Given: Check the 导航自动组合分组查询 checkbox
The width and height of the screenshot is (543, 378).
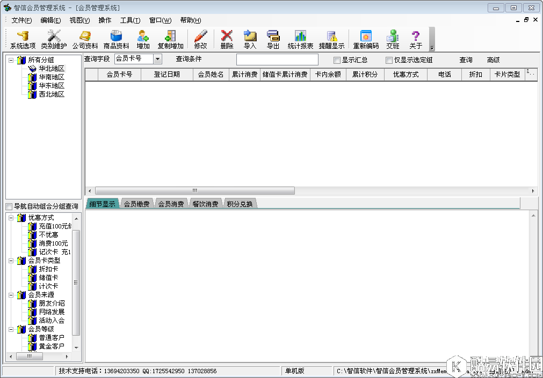Looking at the screenshot, I should (x=9, y=206).
